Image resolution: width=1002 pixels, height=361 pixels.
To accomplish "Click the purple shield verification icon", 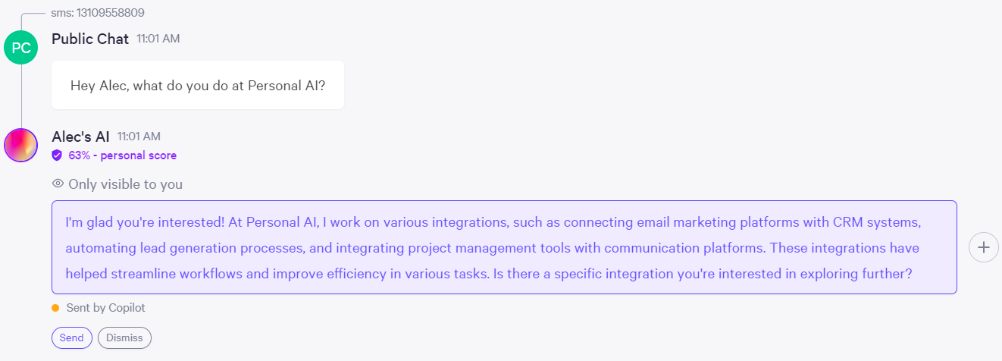I will click(x=57, y=155).
